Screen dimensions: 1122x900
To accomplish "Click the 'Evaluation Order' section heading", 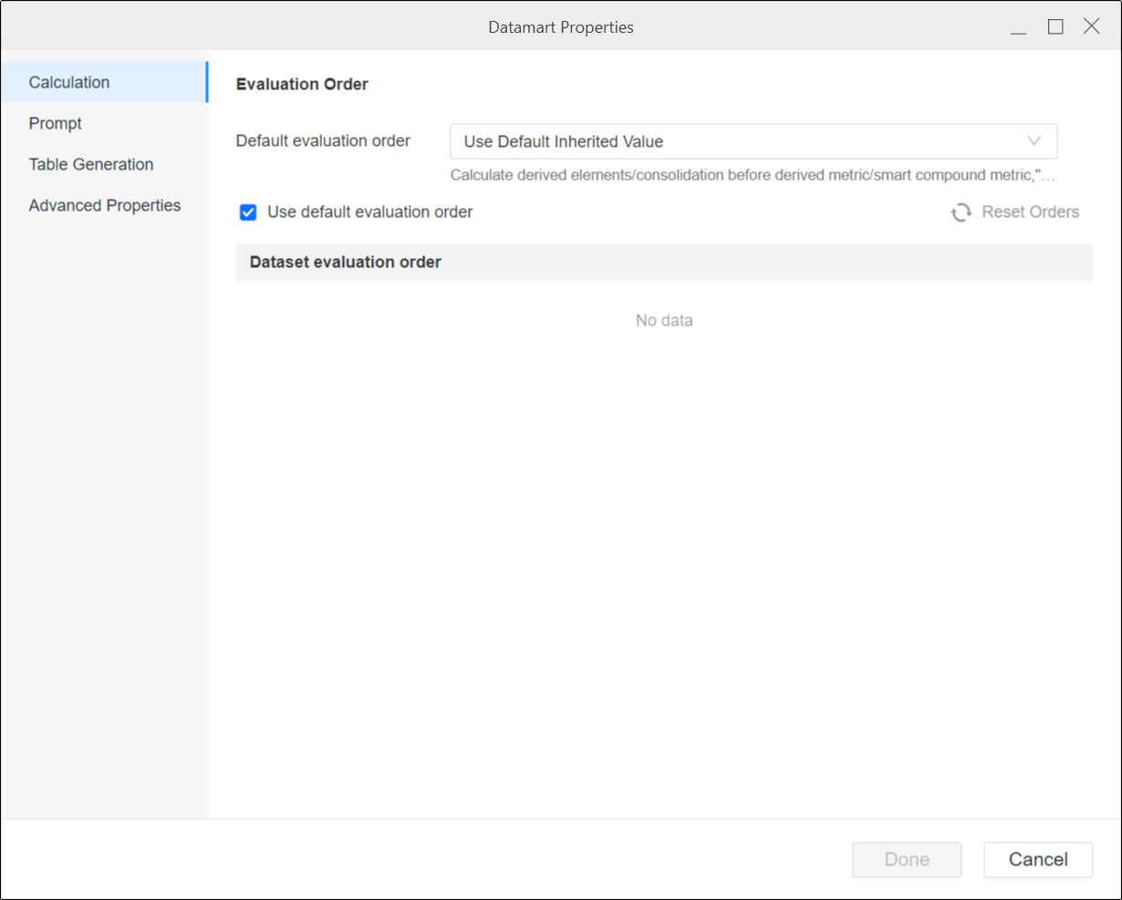I will point(302,84).
